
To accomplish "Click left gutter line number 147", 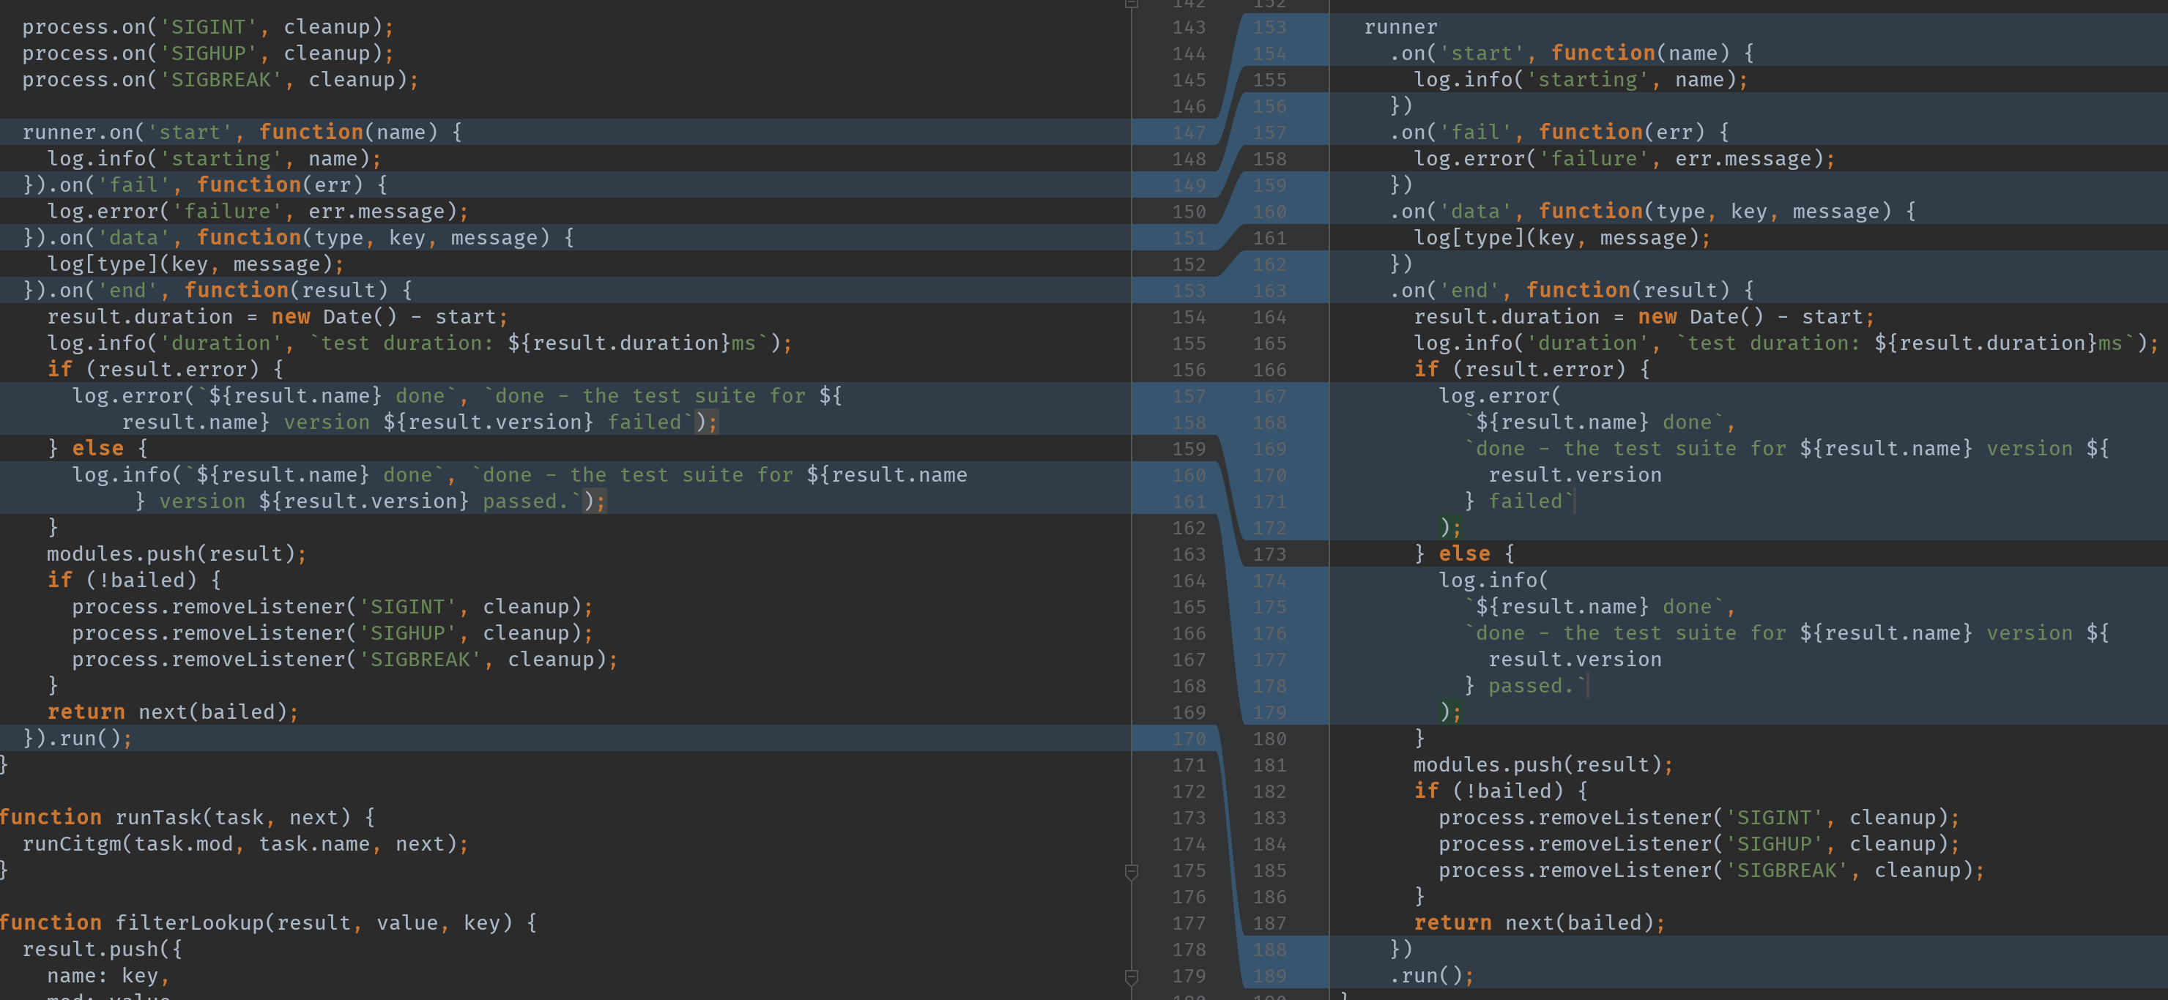I will [x=1188, y=133].
